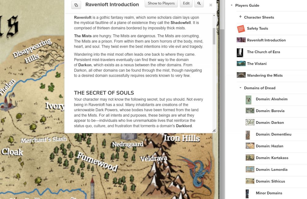Expand the Character Sheets folder
The width and height of the screenshot is (307, 199).
tap(240, 17)
